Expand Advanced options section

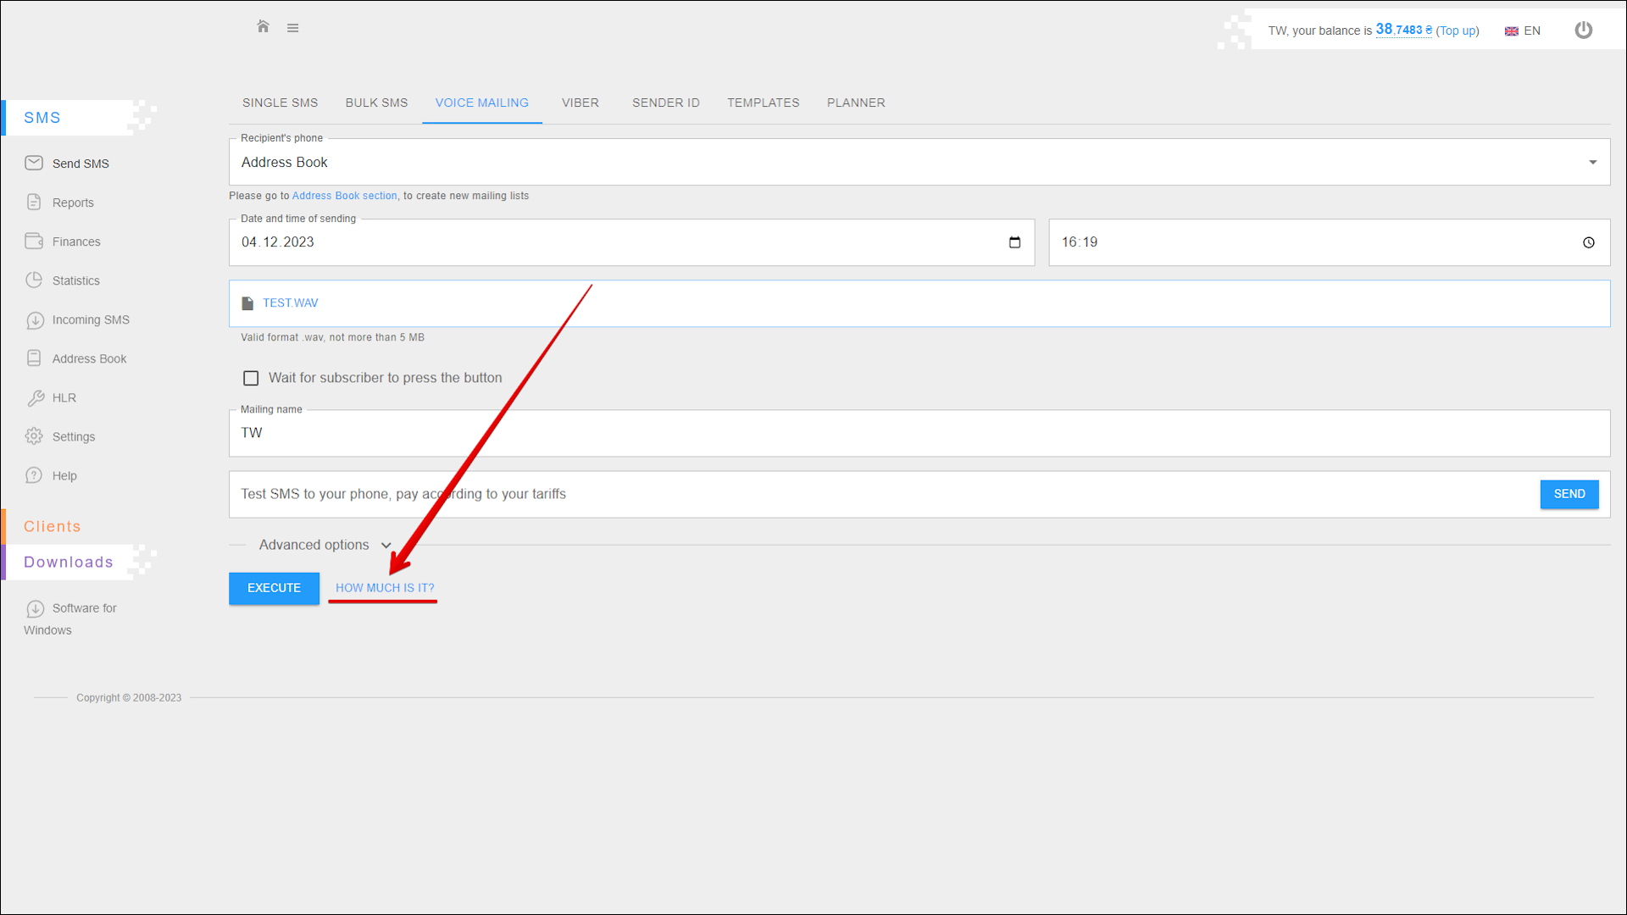(x=325, y=545)
